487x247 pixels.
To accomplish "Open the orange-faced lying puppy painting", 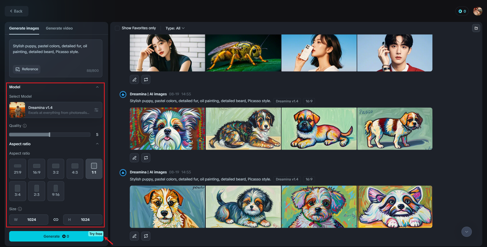I will tap(319, 129).
